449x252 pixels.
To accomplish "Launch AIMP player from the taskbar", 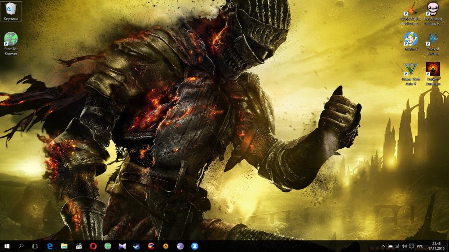I will coord(166,246).
